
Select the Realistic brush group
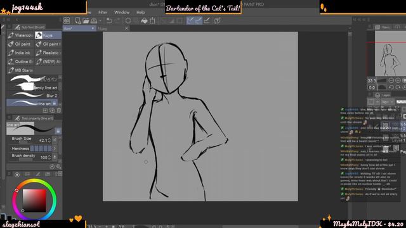point(48,53)
